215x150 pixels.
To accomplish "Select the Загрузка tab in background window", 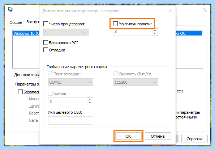I will tap(32, 22).
